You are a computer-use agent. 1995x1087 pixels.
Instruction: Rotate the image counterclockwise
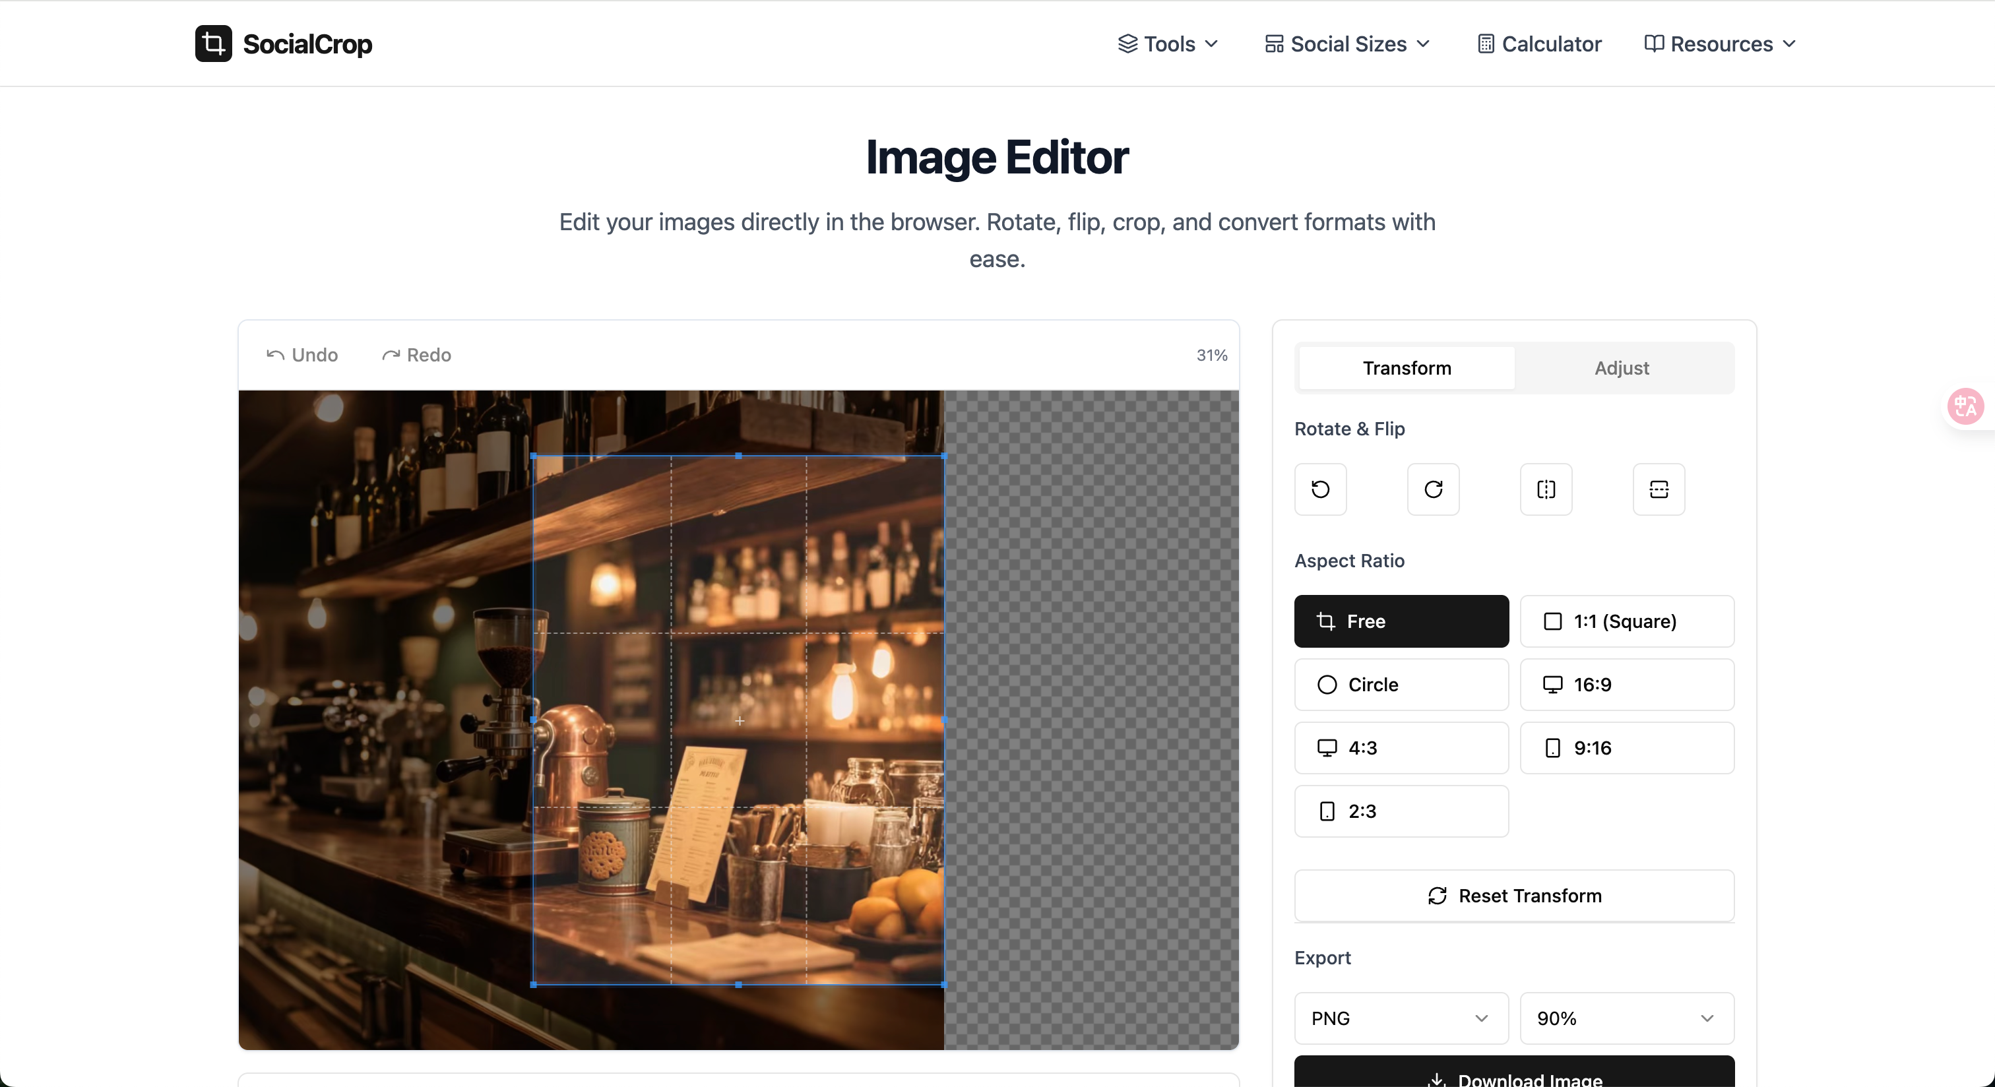[x=1321, y=489]
